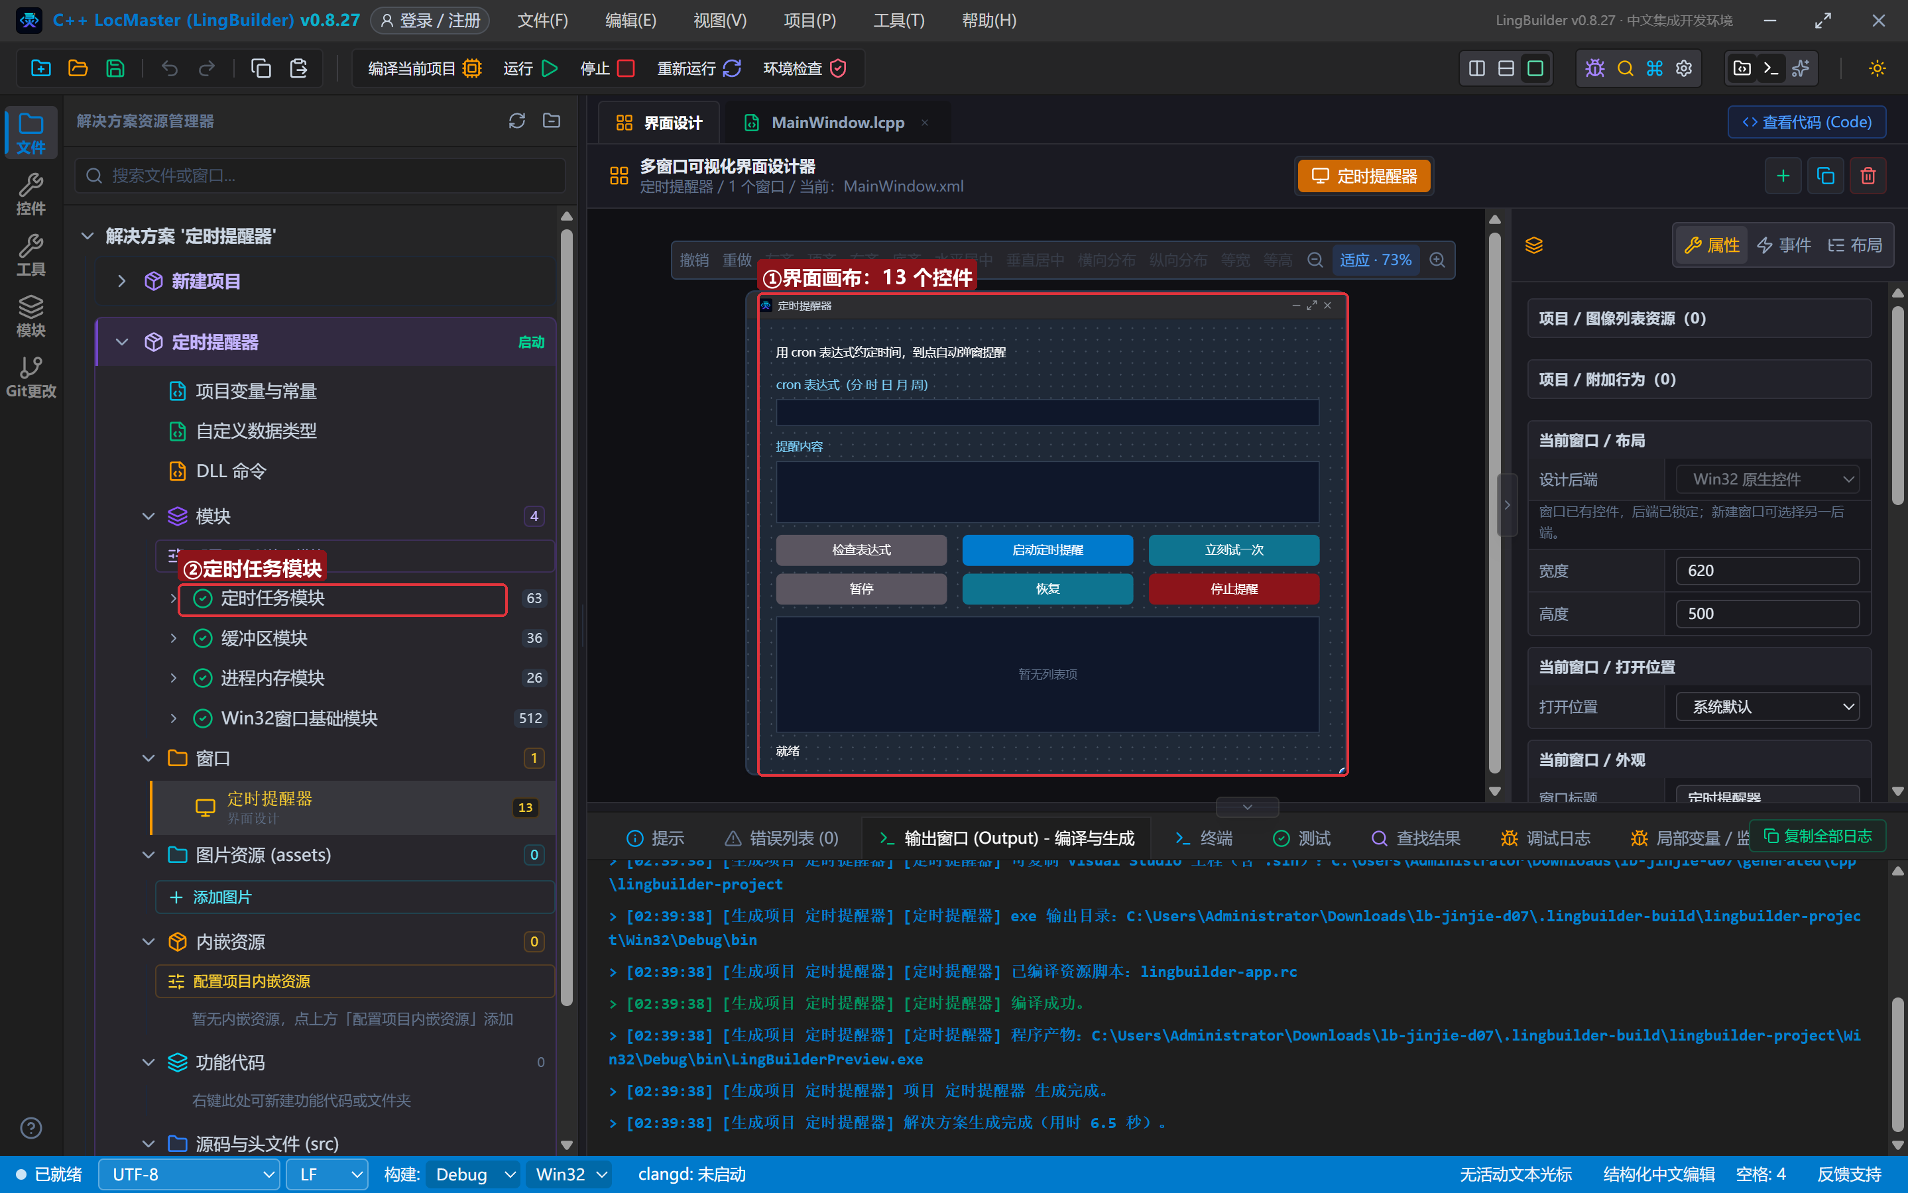Open the 模块 sidebar panel
The height and width of the screenshot is (1193, 1908).
pos(30,316)
